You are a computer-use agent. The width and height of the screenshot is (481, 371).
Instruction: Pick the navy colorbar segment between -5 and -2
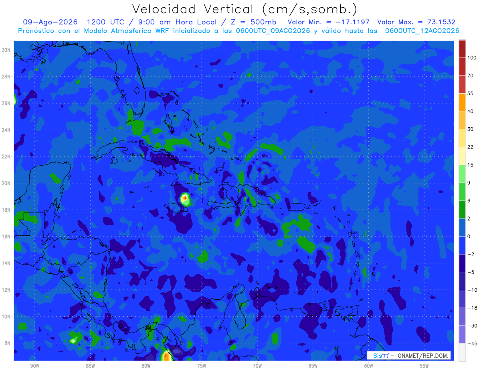(x=462, y=263)
